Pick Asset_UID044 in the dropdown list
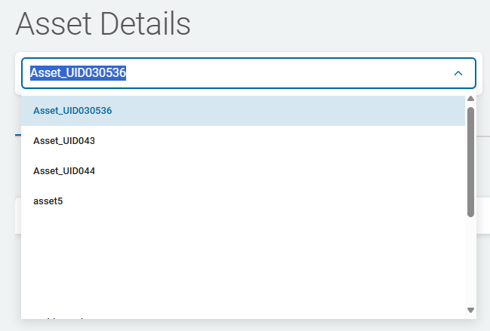This screenshot has width=490, height=331. pos(64,171)
